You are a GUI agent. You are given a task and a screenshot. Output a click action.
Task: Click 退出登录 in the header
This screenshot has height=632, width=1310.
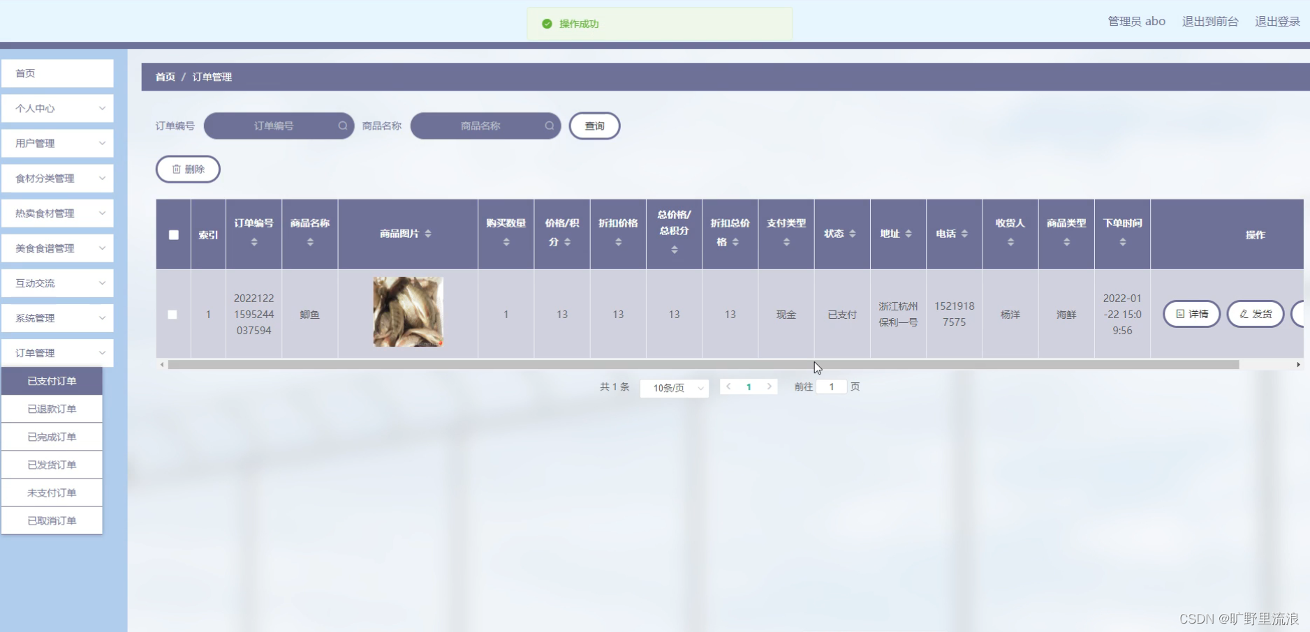[x=1277, y=22]
